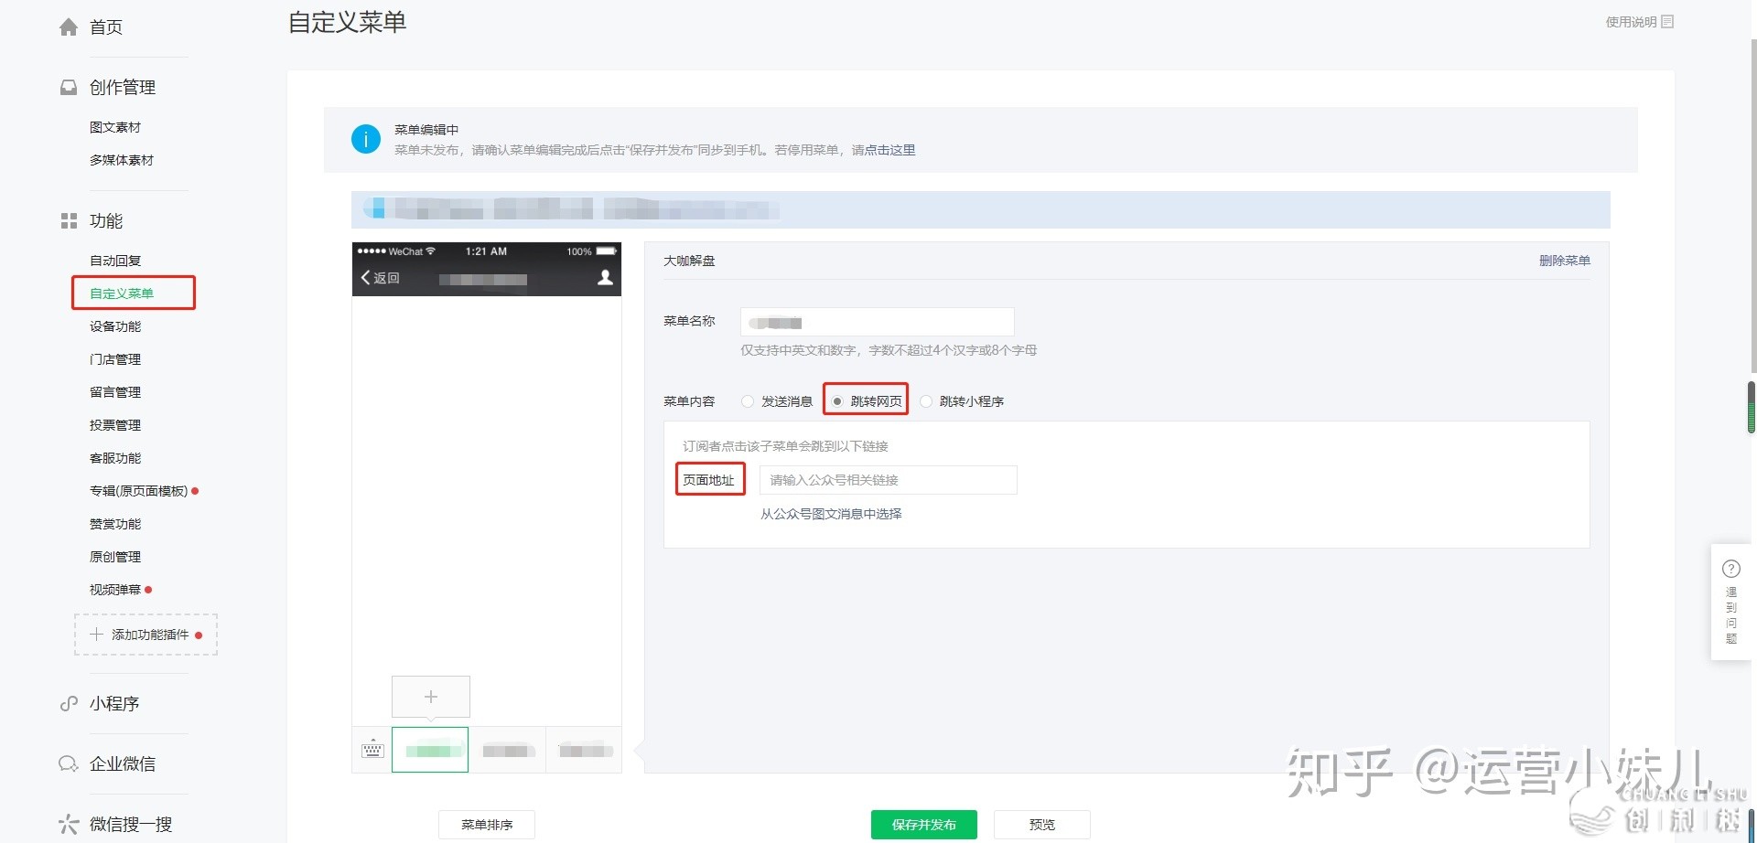The image size is (1757, 843).
Task: Open 赞赏功能 in the sidebar
Action: click(x=115, y=524)
